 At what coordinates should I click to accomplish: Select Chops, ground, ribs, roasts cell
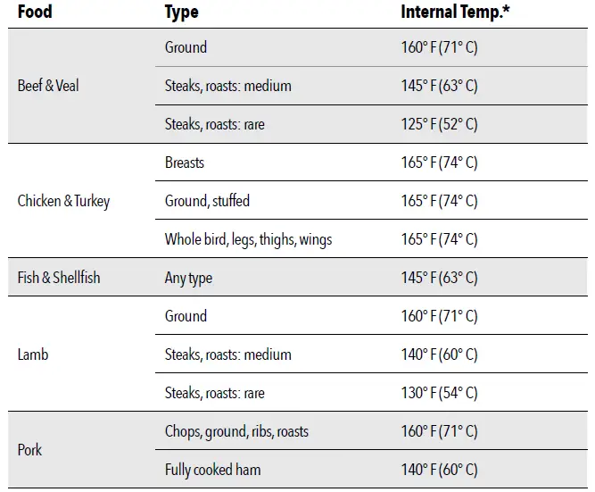(236, 431)
